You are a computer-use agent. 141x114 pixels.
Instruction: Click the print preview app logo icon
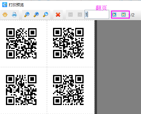(5, 5)
